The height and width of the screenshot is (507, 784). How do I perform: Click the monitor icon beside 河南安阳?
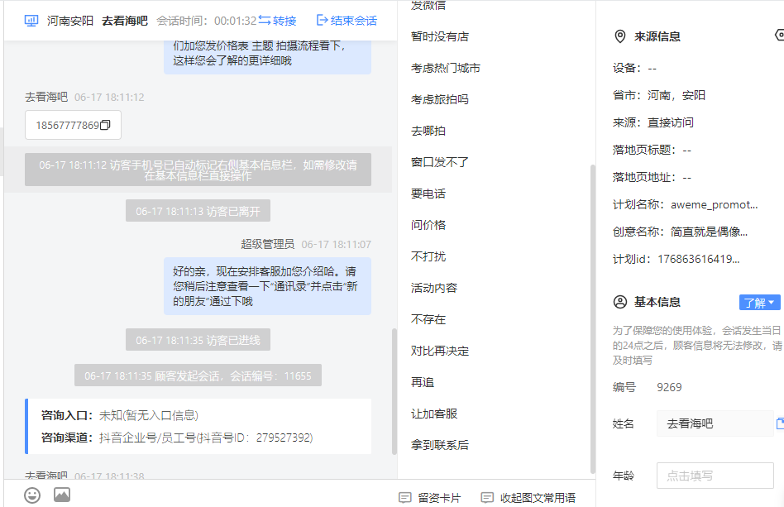(31, 21)
